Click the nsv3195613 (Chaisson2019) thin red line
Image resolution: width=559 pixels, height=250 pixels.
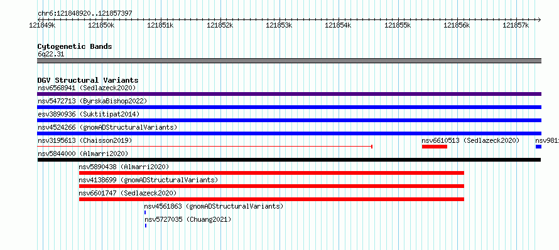pos(205,147)
